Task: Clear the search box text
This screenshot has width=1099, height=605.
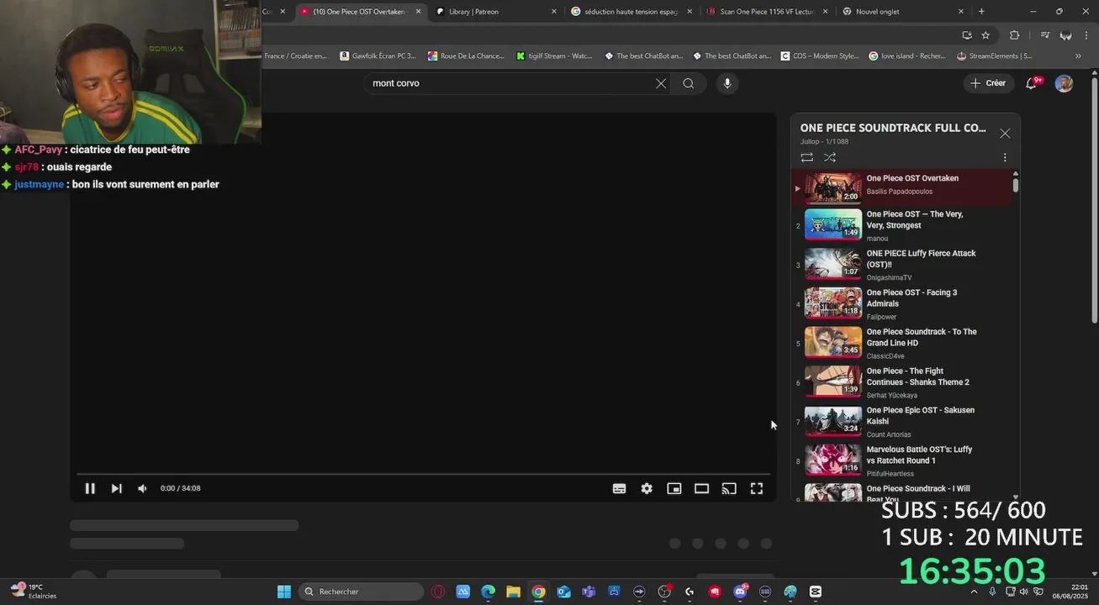Action: (x=661, y=83)
